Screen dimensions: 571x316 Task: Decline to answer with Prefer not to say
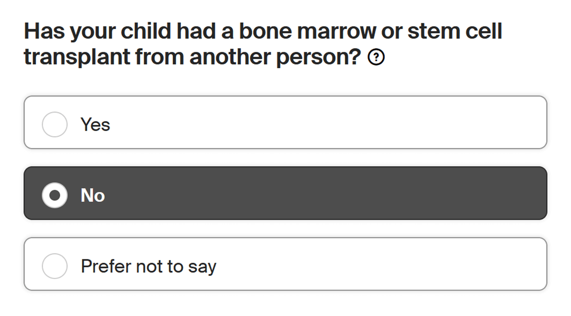(x=54, y=266)
